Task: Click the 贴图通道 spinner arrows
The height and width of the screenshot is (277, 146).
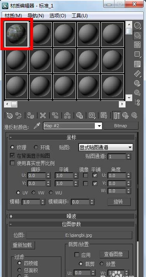Action: pos(129,156)
